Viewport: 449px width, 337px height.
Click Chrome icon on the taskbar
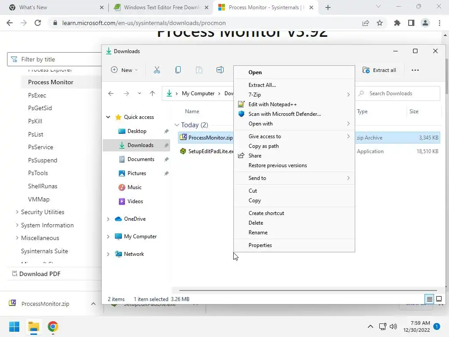pos(53,326)
